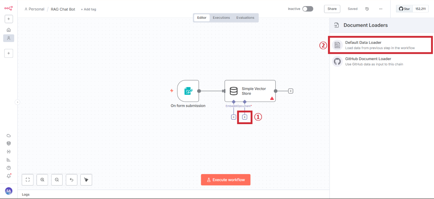Expand the collapsed left sidebar chevron
The image size is (434, 199).
[x=17, y=102]
